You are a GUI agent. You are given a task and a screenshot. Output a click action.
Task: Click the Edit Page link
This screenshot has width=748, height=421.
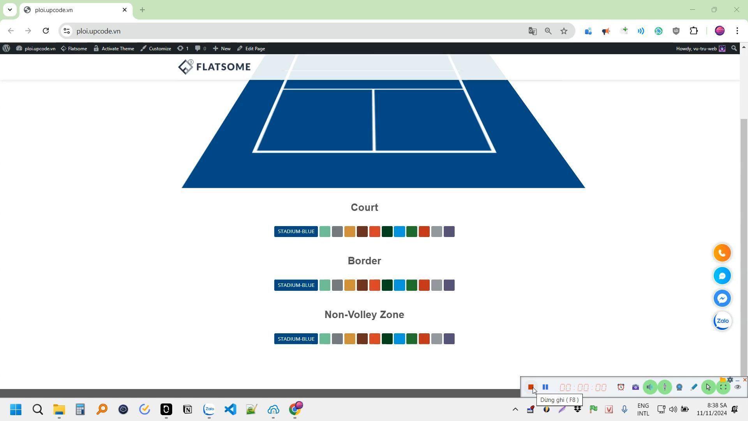click(x=251, y=49)
